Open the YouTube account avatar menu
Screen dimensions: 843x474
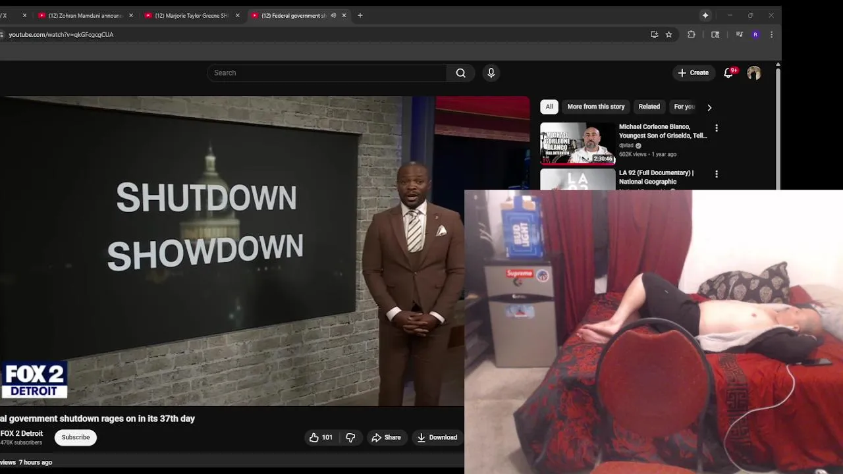point(753,73)
